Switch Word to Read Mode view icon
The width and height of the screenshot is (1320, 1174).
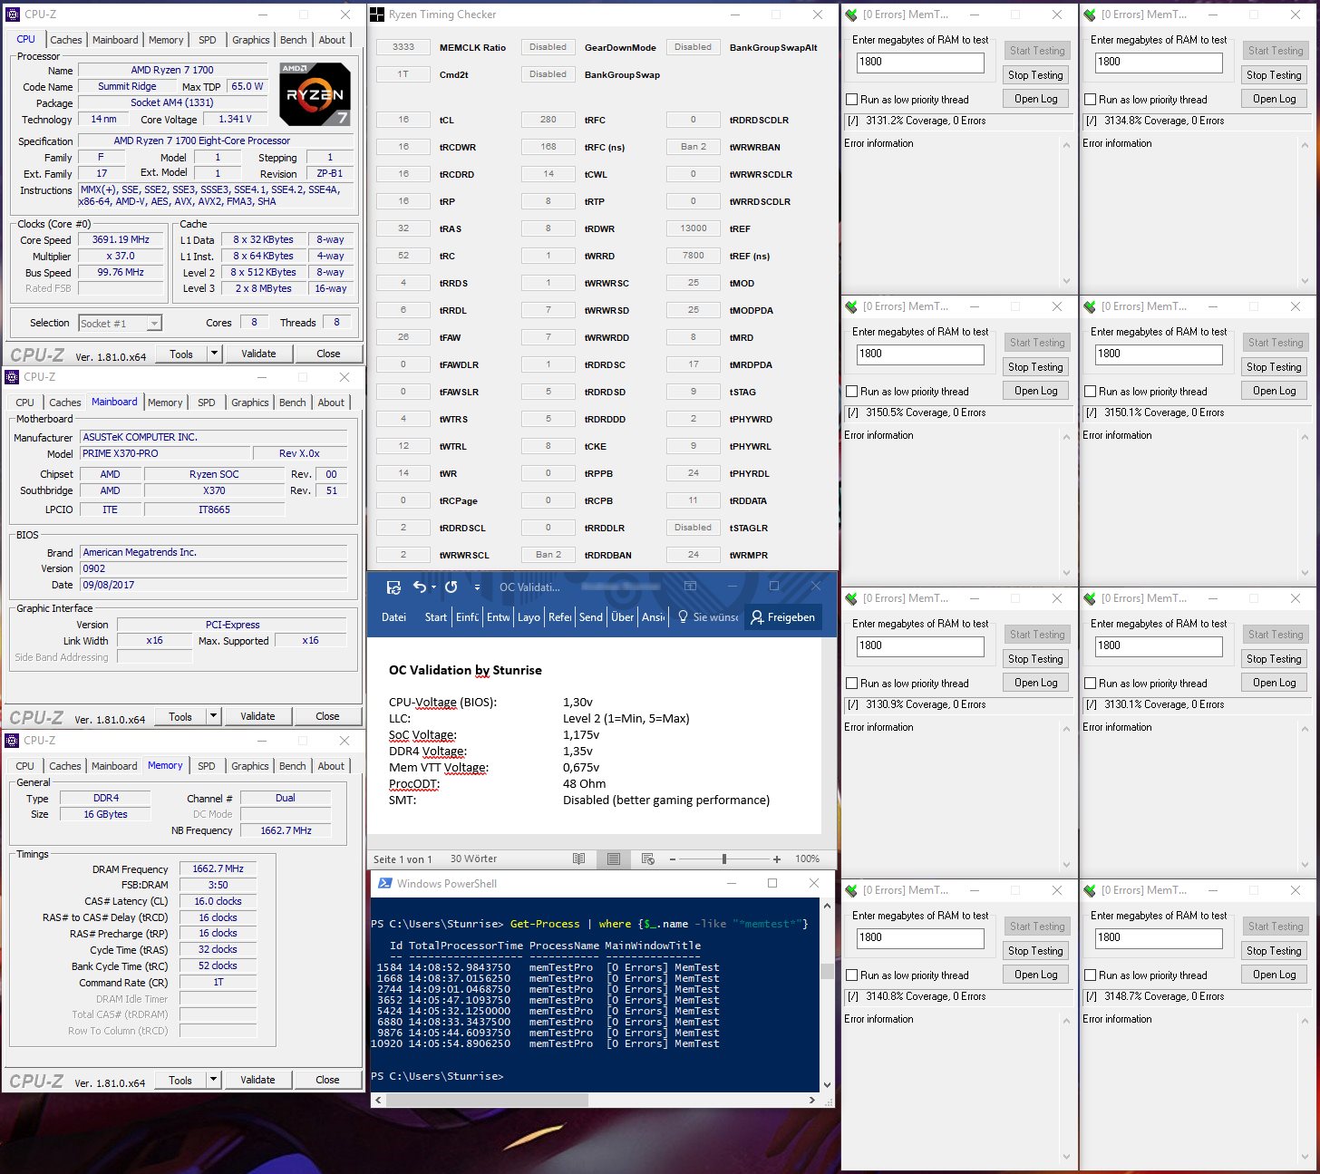tap(579, 859)
